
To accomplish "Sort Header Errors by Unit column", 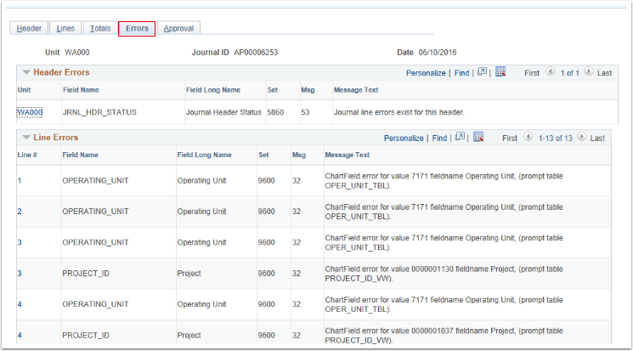I will tap(24, 90).
